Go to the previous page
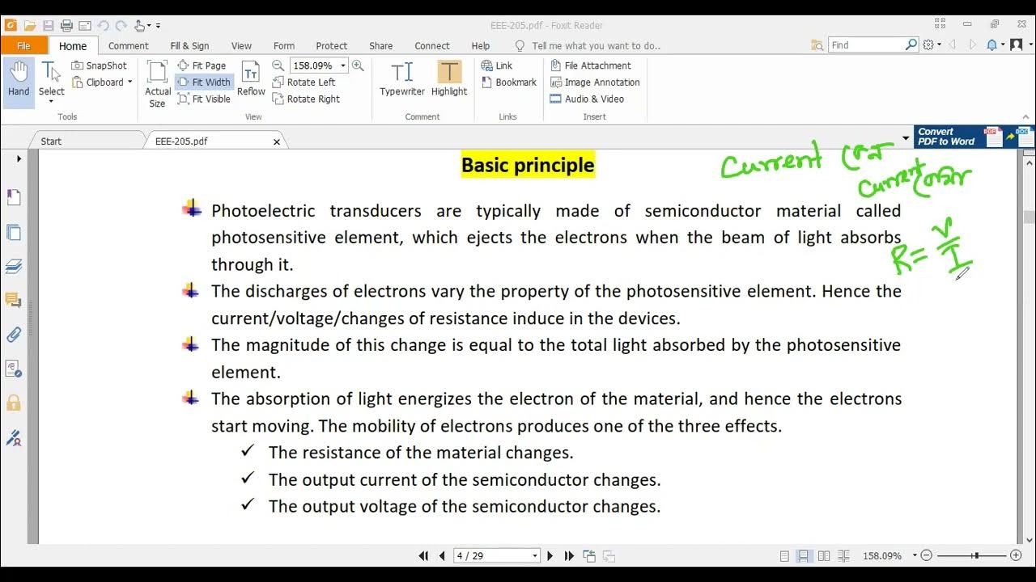The image size is (1036, 582). tap(442, 556)
